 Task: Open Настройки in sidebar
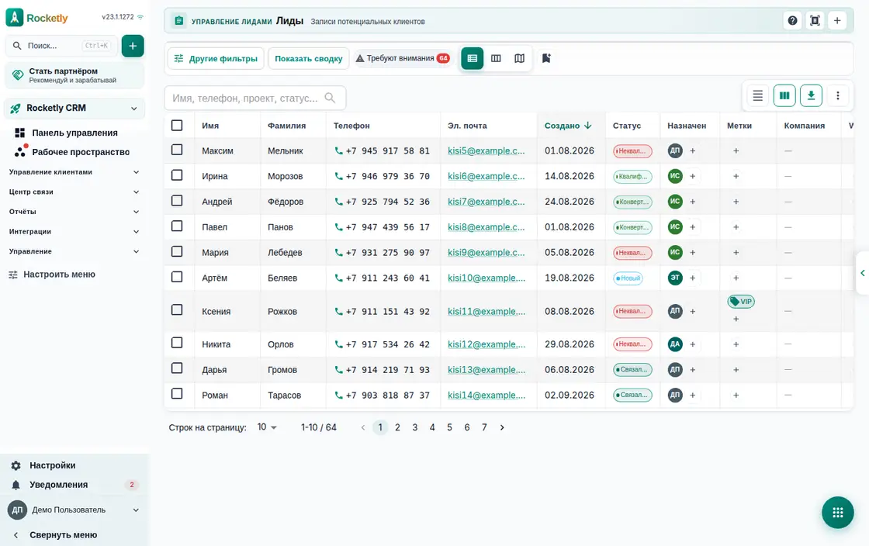[x=52, y=465]
